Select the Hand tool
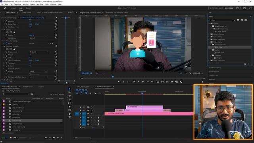Screen dimensions: 254x143 coord(69,114)
